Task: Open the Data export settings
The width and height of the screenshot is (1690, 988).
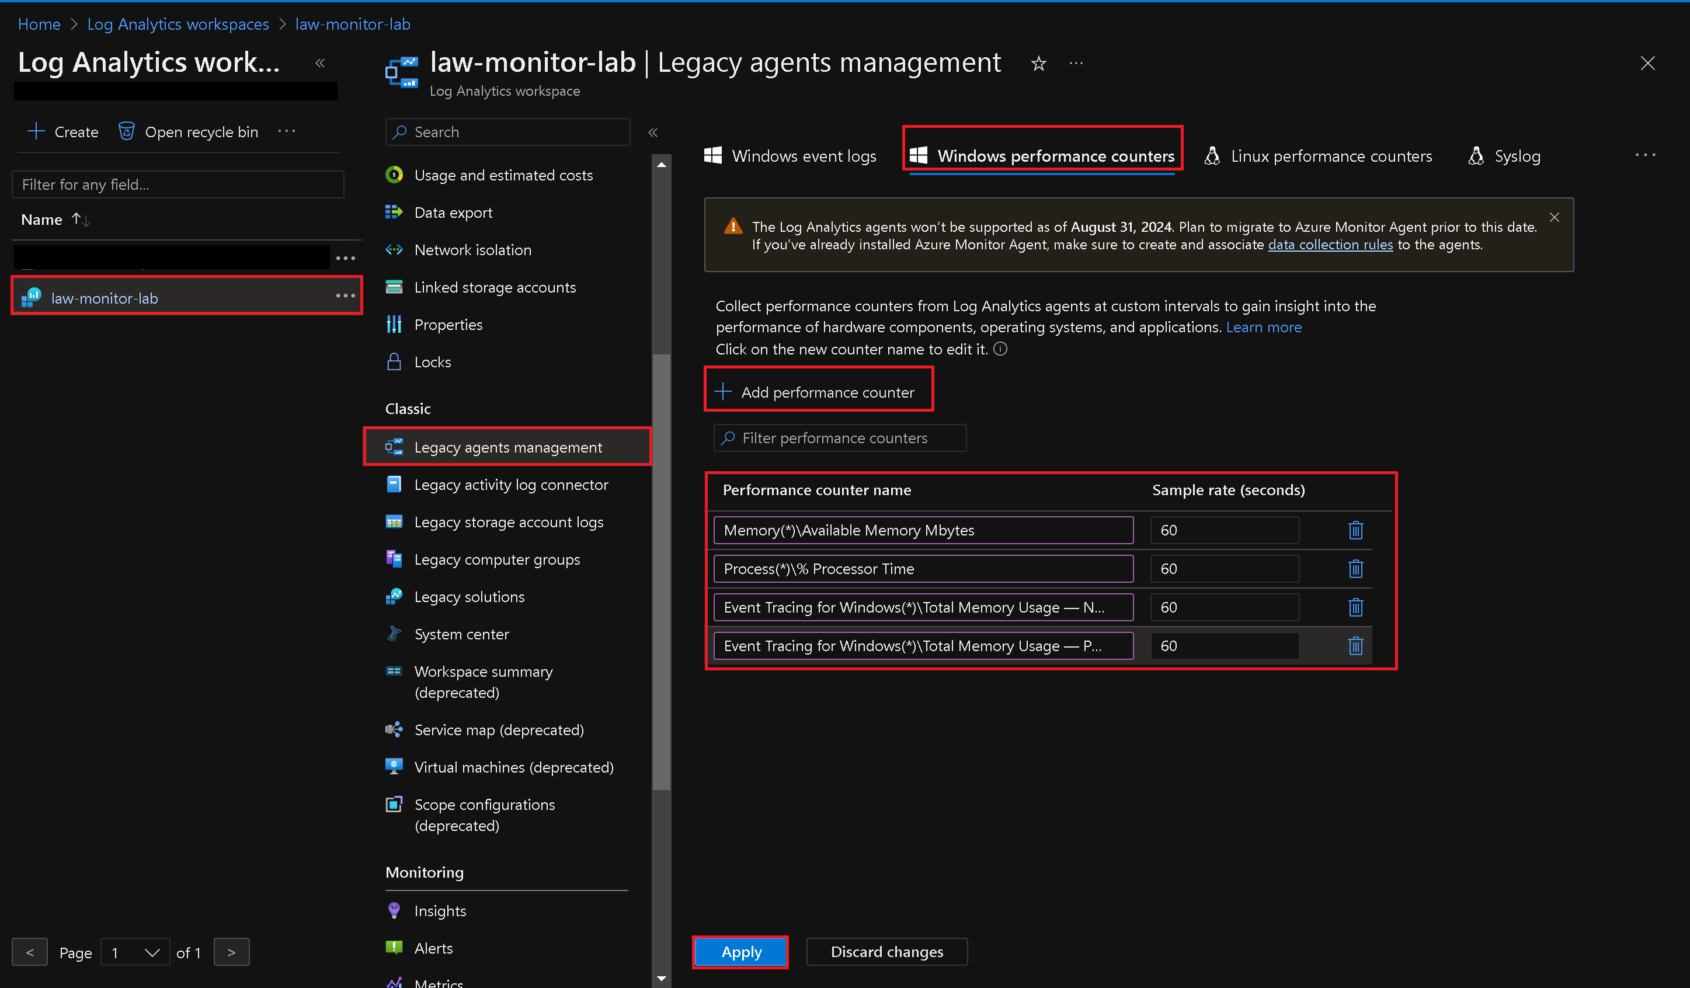Action: (x=453, y=212)
